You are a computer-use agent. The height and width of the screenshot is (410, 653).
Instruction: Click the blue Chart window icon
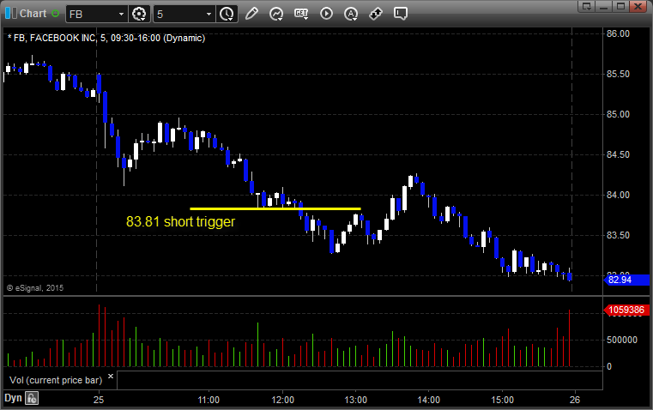pyautogui.click(x=11, y=14)
